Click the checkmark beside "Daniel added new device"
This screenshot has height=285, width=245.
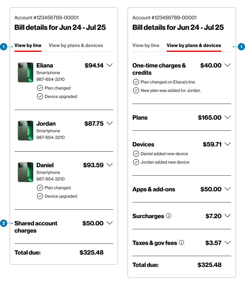coord(136,154)
